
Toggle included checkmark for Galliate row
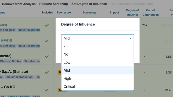[x=47, y=72]
